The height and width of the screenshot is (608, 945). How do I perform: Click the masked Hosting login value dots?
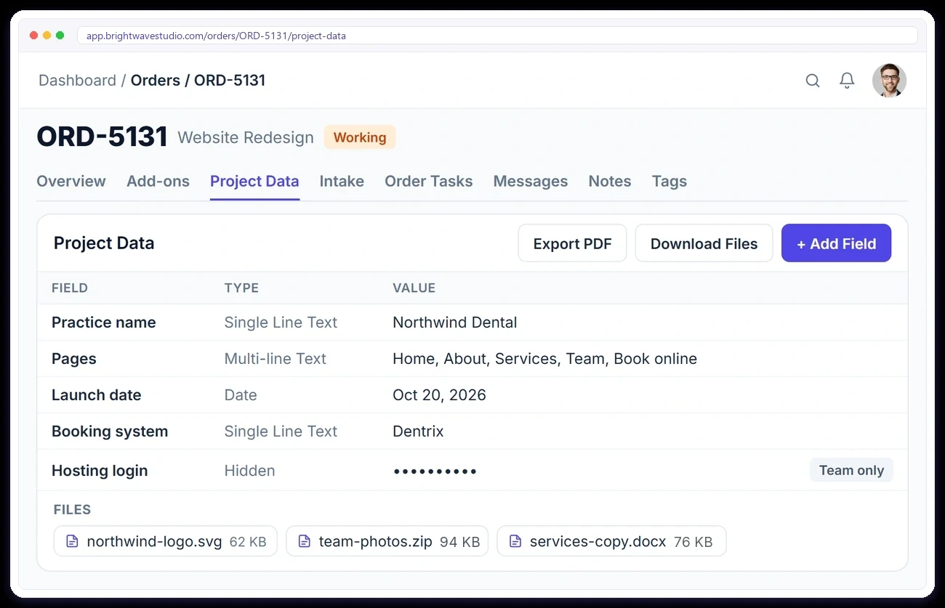point(435,471)
